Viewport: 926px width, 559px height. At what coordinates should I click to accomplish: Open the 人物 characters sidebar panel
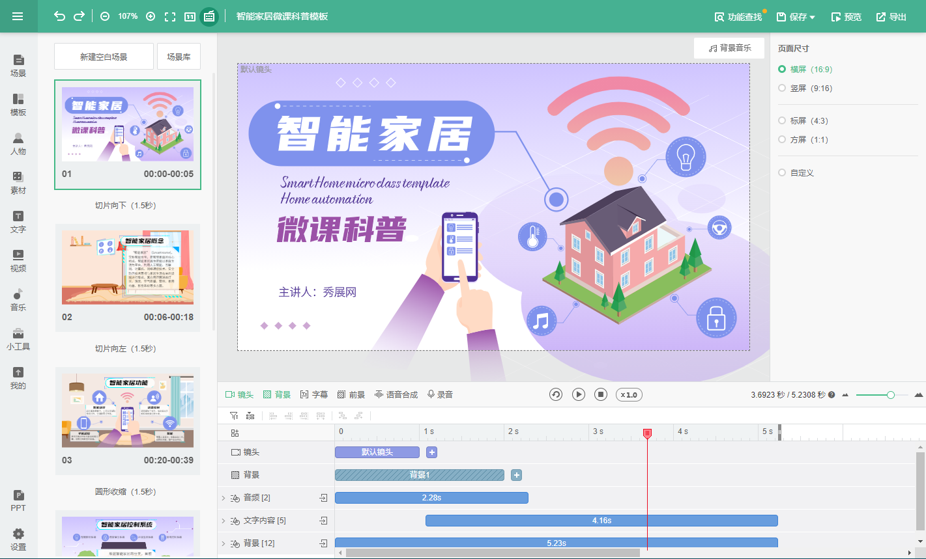(x=18, y=144)
